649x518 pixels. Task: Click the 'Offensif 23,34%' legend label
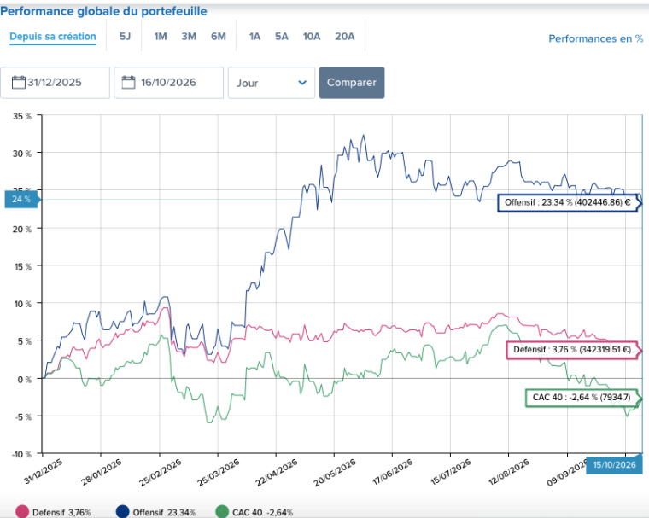[164, 513]
